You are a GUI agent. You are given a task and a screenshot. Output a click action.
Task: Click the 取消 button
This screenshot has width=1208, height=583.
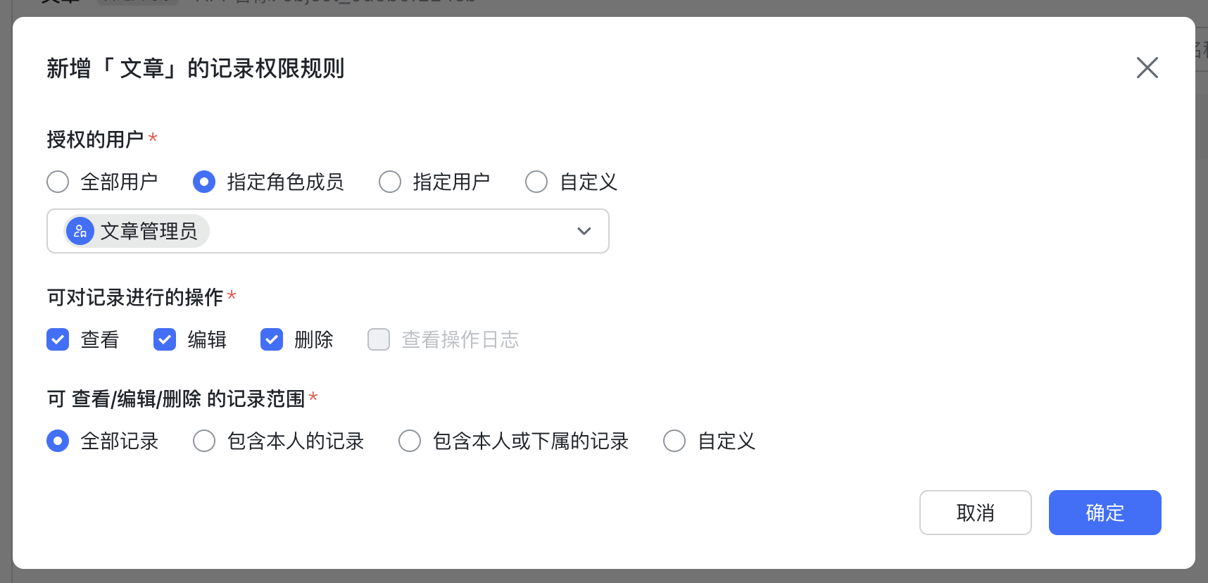[x=976, y=513]
